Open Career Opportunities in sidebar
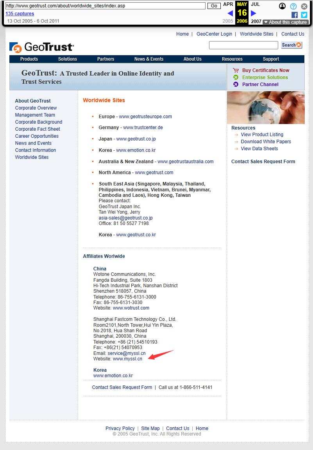The image size is (313, 450). [37, 136]
